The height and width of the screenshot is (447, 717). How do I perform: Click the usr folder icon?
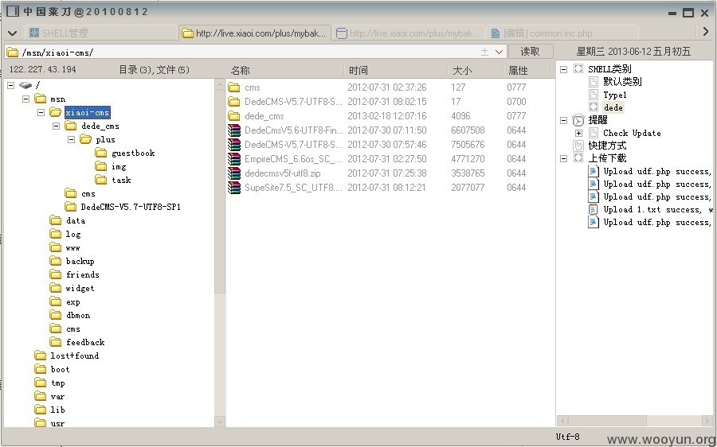[41, 423]
